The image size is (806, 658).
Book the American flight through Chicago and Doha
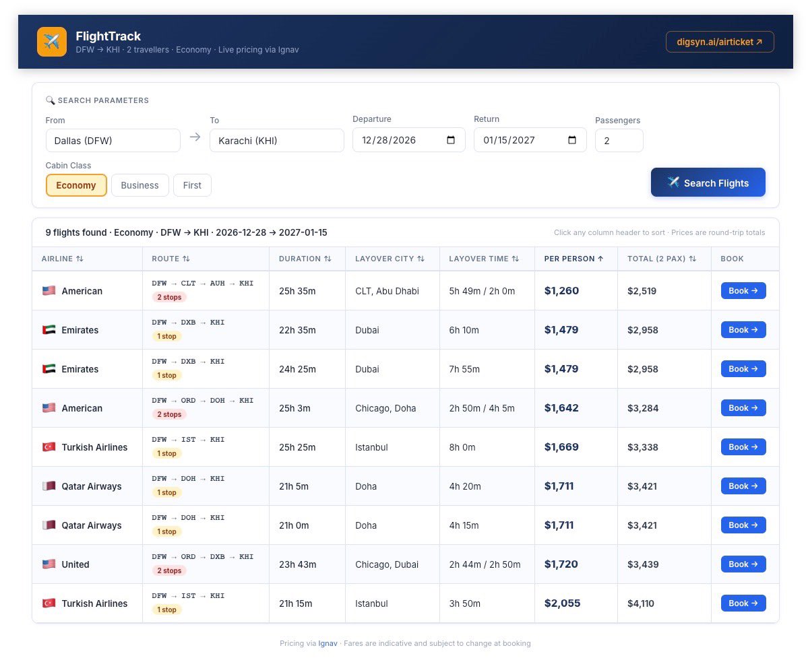[743, 408]
